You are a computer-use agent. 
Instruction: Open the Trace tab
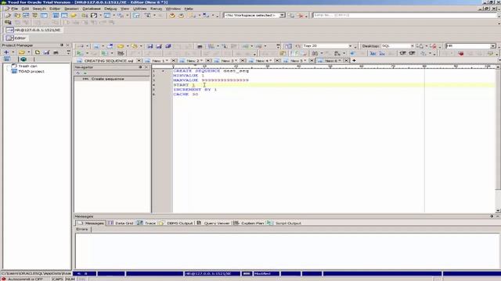146,223
